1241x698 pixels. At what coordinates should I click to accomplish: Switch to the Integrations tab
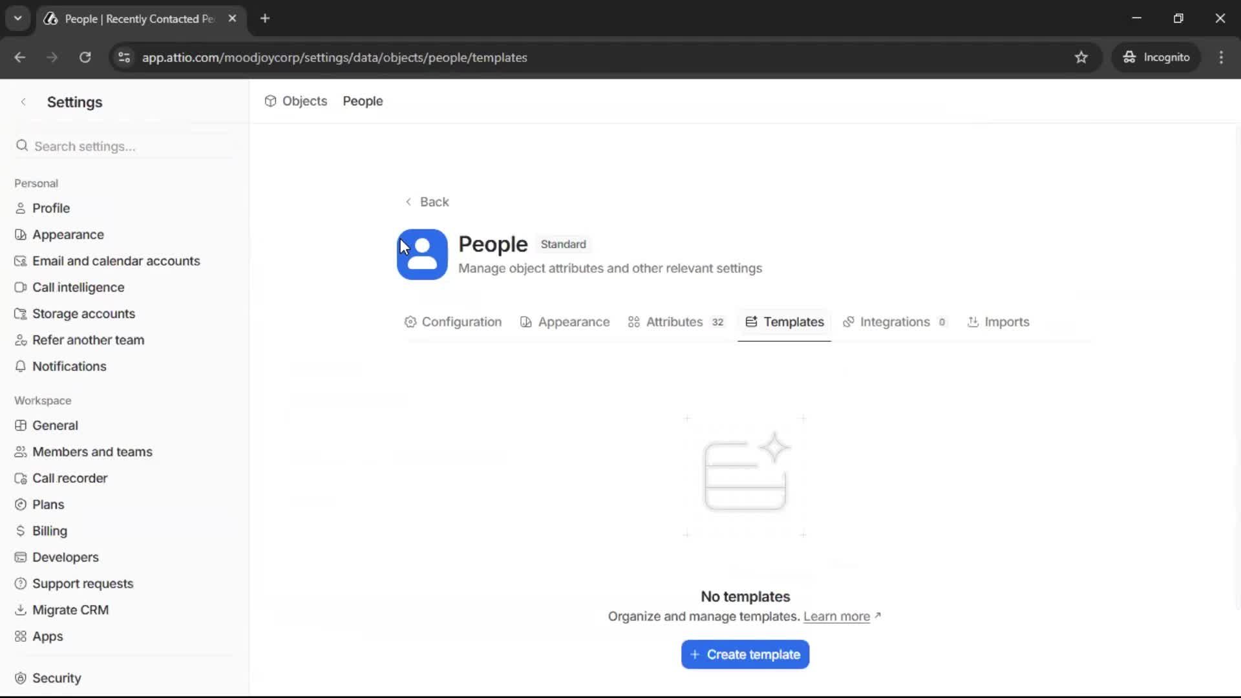pyautogui.click(x=895, y=322)
